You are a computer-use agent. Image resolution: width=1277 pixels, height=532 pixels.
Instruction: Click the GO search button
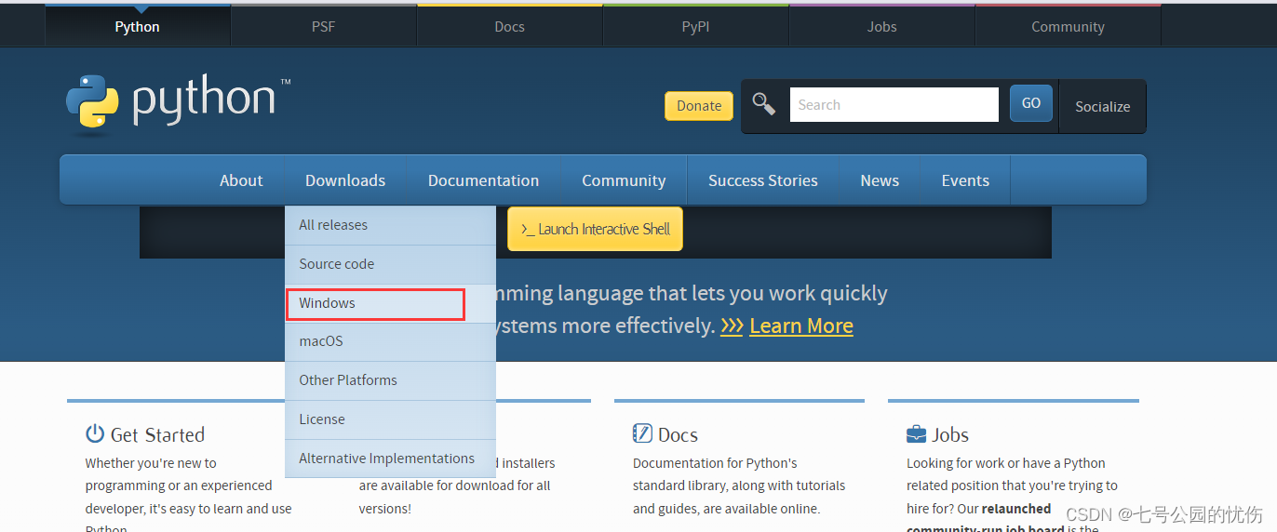1031,103
